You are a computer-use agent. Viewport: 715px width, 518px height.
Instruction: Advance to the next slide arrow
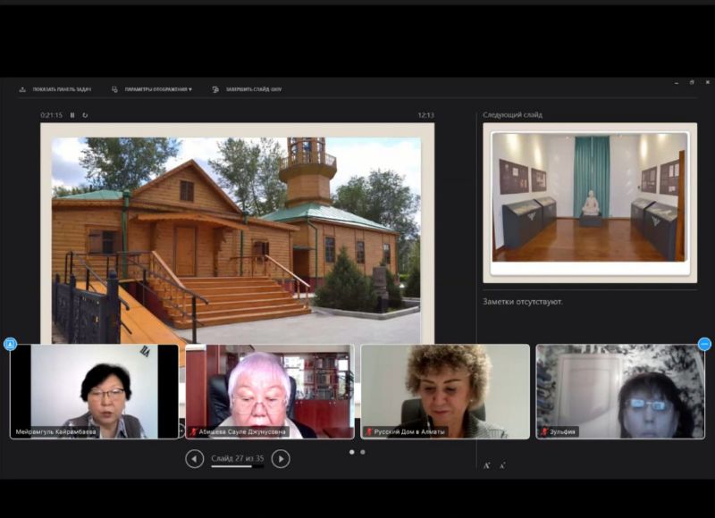point(281,459)
